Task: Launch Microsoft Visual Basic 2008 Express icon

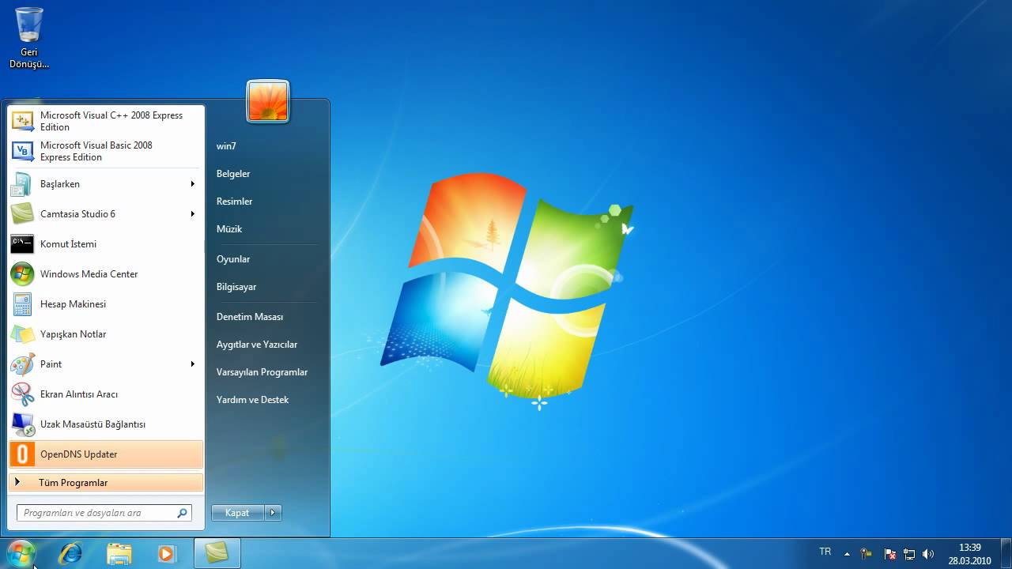Action: 22,151
